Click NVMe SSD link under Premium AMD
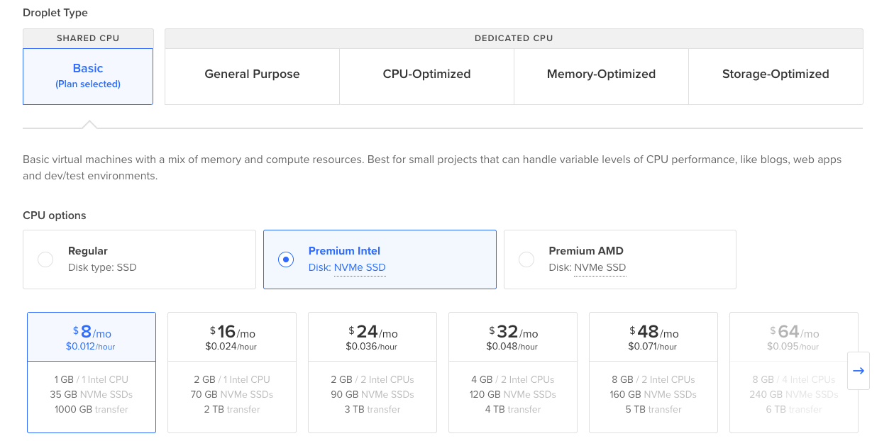Viewport: 894px width, 441px height. pyautogui.click(x=600, y=268)
